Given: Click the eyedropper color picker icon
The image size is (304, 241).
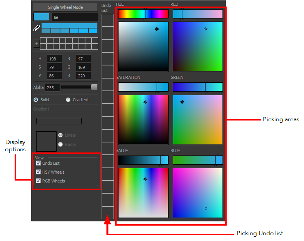Looking at the screenshot, I should pyautogui.click(x=37, y=28).
